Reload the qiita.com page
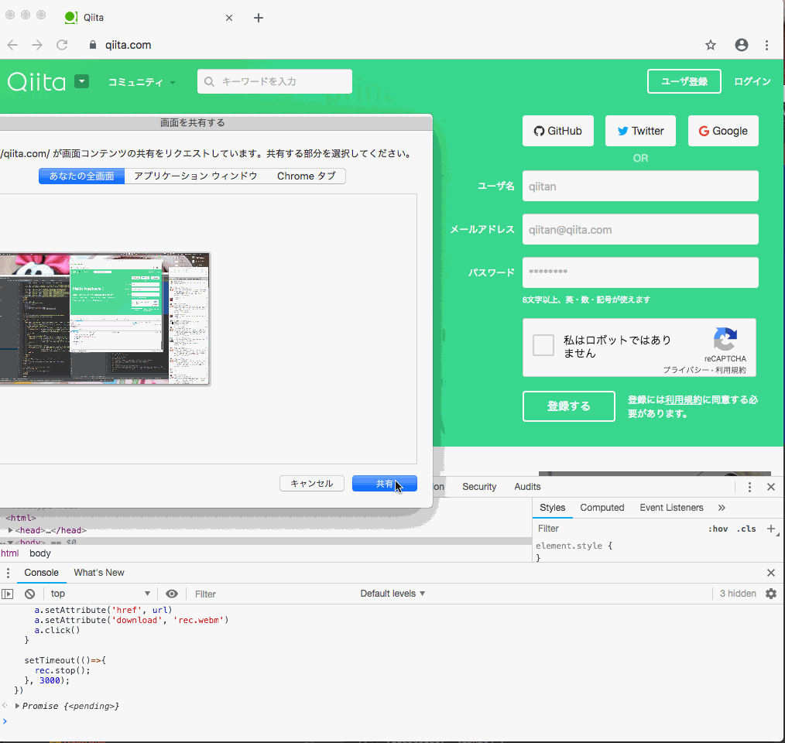785x743 pixels. (62, 45)
